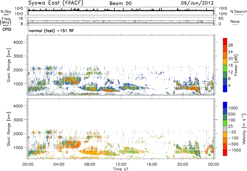
Task: Click the blue bottom of the power colorbar
Action: pos(225,89)
